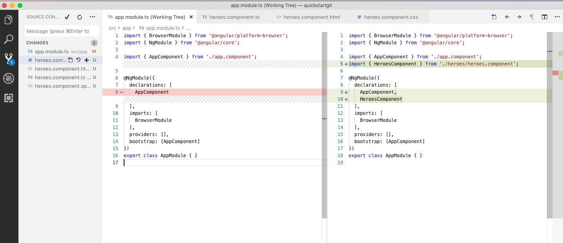Image resolution: width=563 pixels, height=243 pixels.
Task: Open Source Control view with badge 5
Action: coord(9,59)
